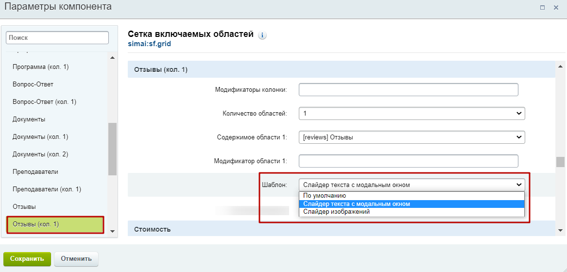Screen dimensions: 567x272
Task: Click sidebar list scroll-up arrow
Action: pos(112,57)
